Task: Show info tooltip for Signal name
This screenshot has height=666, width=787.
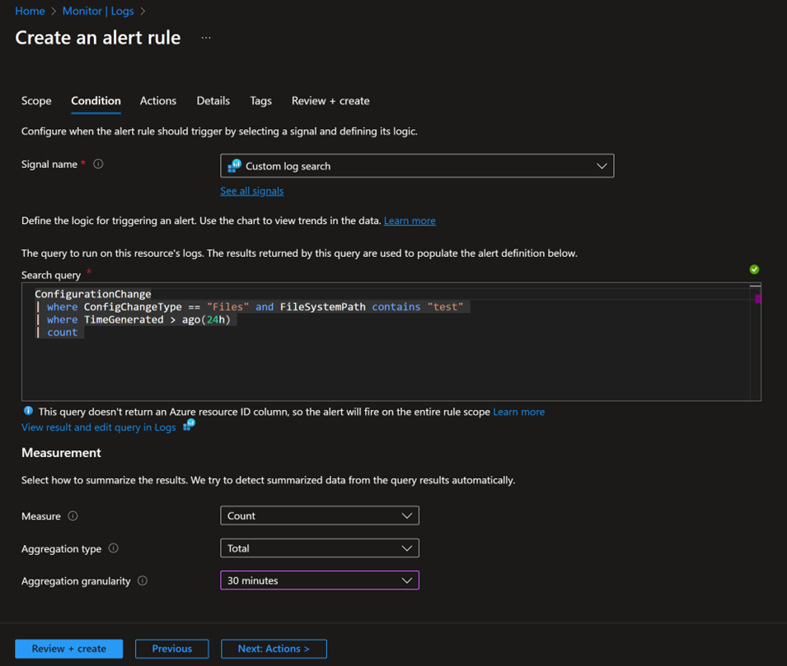Action: (x=98, y=164)
